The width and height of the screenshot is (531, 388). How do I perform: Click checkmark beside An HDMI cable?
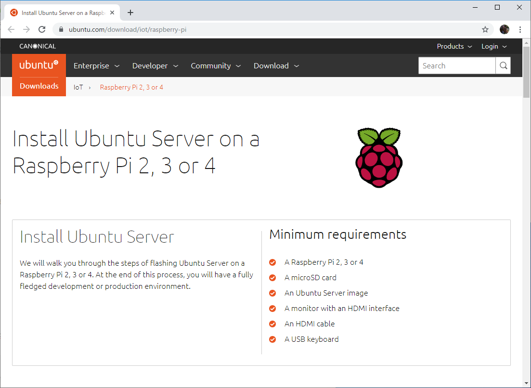pyautogui.click(x=272, y=324)
